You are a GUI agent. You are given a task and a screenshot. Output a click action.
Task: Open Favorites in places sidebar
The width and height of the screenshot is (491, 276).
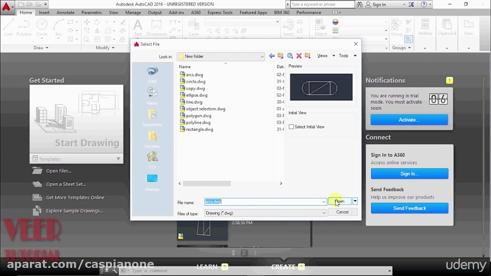point(152,140)
